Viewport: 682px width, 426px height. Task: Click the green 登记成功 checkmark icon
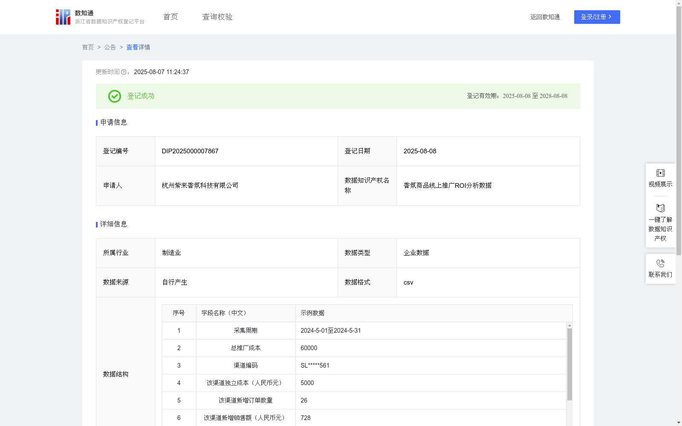[115, 96]
